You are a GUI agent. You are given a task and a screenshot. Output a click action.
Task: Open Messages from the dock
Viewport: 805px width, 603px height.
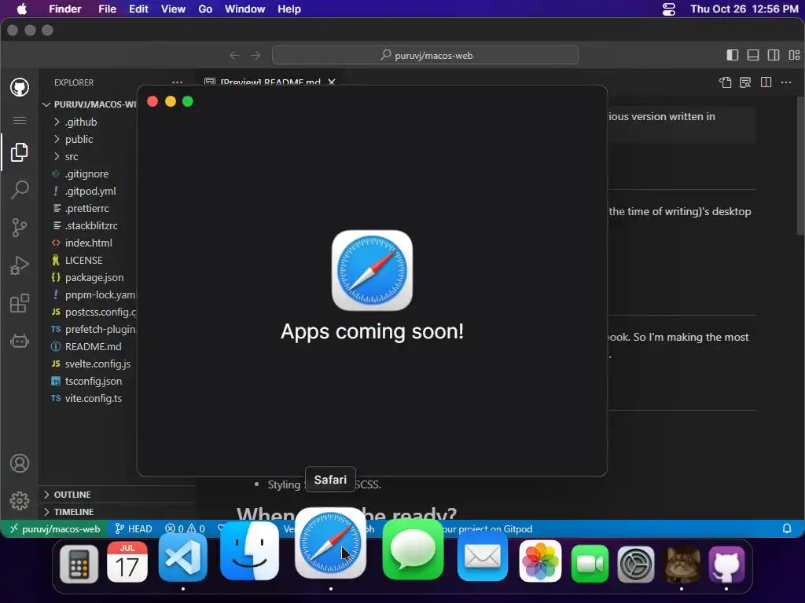(x=413, y=550)
